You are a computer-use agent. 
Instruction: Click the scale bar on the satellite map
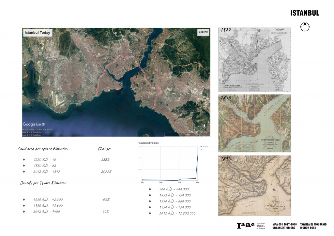coord(183,134)
